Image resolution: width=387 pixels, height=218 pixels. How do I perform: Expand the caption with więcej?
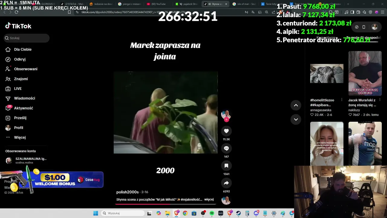pyautogui.click(x=209, y=200)
